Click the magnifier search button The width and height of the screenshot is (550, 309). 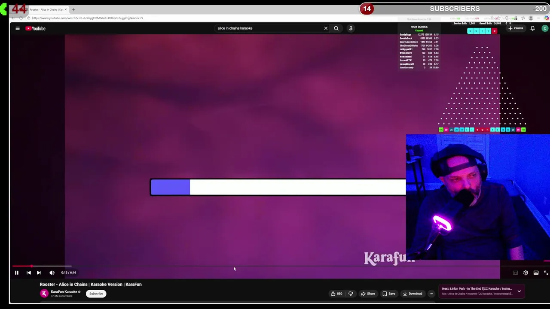pos(336,28)
